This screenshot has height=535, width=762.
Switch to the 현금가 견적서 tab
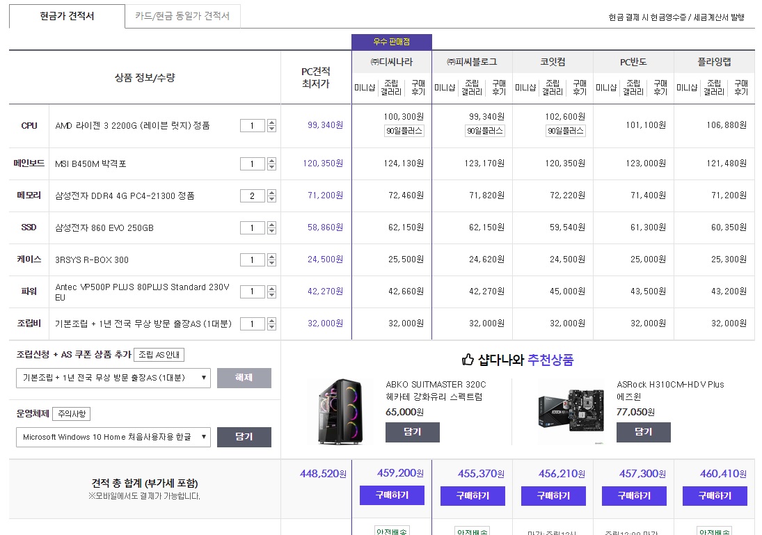coord(67,16)
